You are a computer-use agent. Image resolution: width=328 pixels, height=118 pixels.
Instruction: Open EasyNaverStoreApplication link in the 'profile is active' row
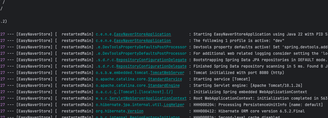point(142,40)
